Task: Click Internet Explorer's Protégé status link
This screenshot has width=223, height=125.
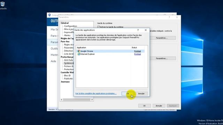Action: (x=137, y=54)
